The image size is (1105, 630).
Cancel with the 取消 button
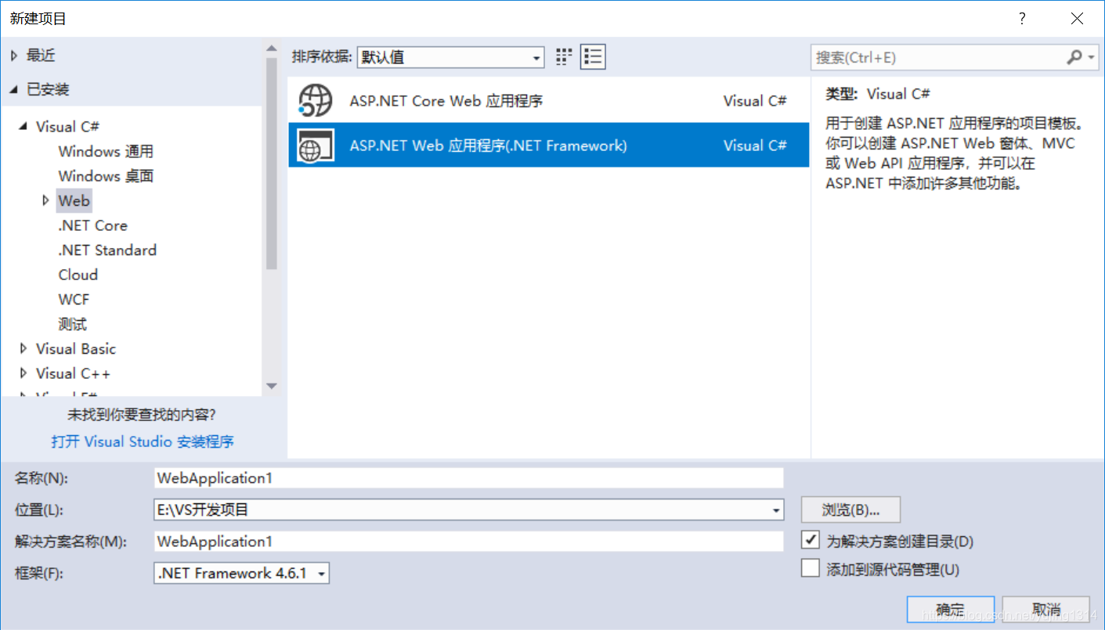(x=1046, y=610)
